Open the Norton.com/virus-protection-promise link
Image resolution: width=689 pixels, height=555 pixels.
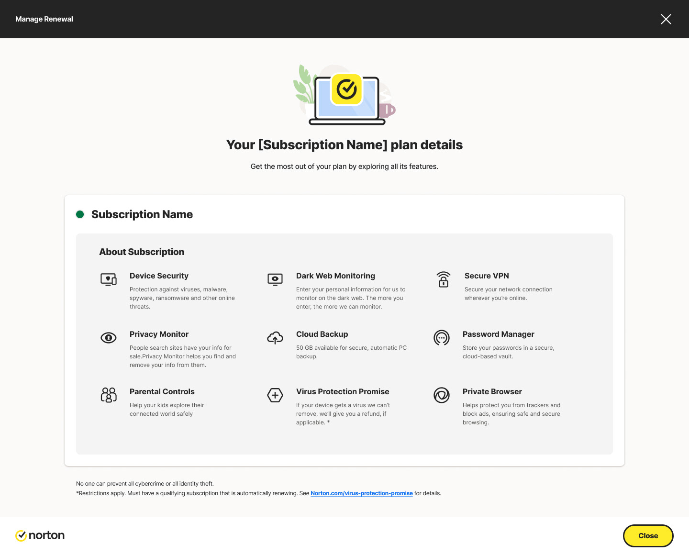coord(362,493)
